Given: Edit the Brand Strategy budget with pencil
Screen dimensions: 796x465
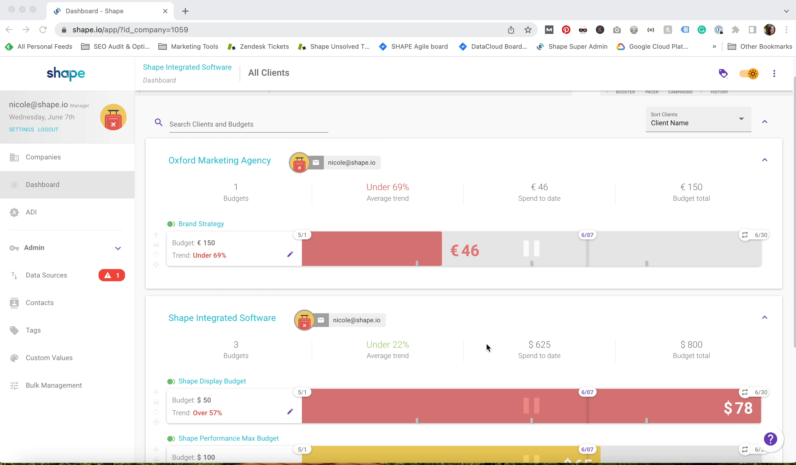Looking at the screenshot, I should [x=290, y=254].
